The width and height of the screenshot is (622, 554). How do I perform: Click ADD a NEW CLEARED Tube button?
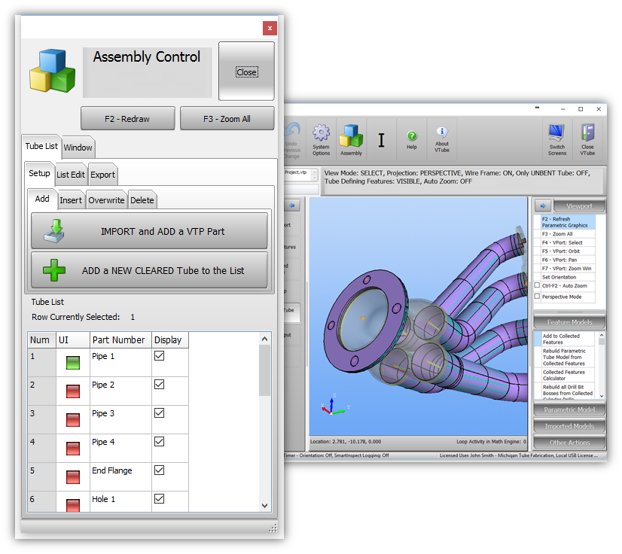(149, 270)
